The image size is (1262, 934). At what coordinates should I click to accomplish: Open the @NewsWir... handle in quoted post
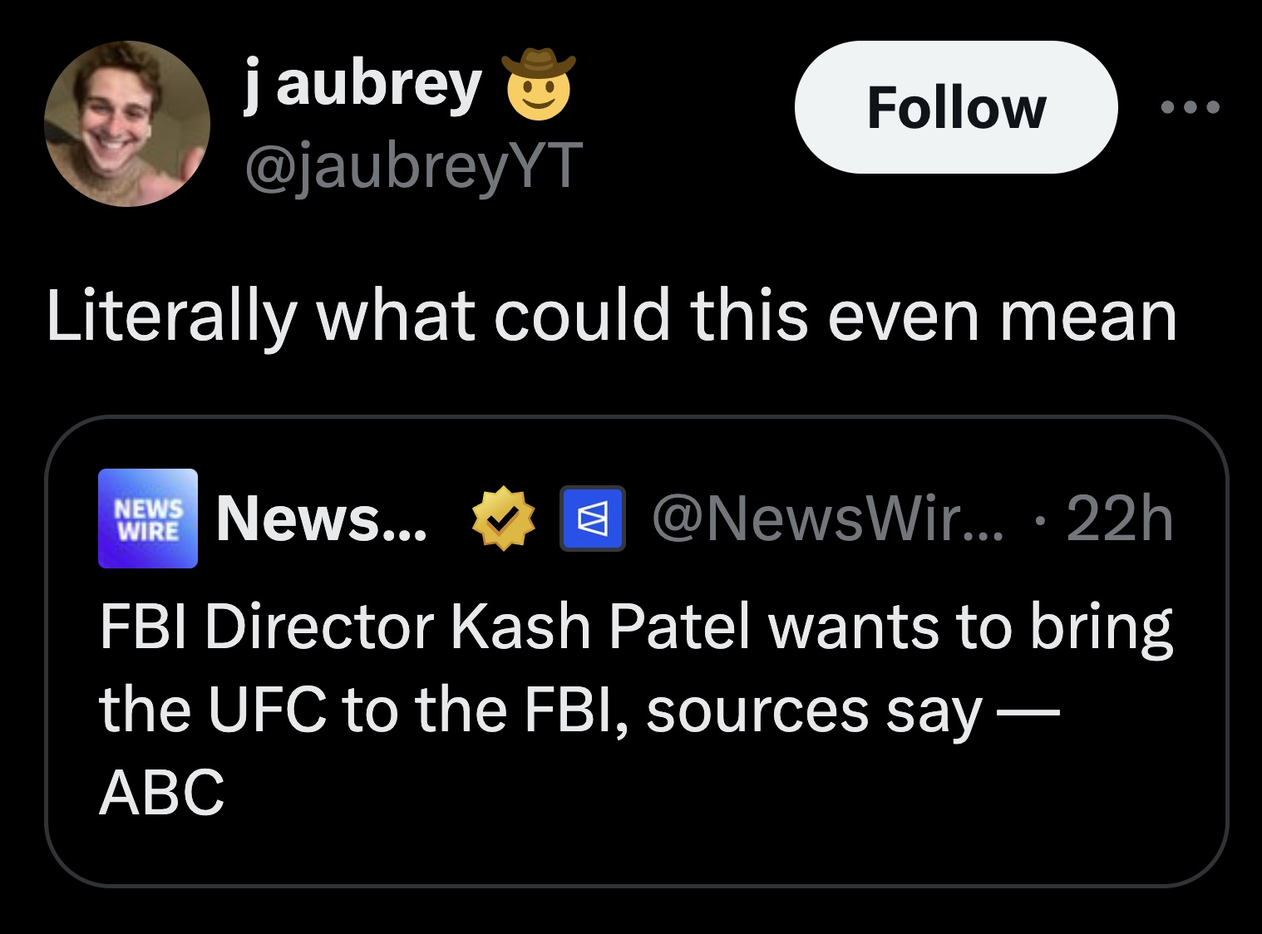point(828,519)
